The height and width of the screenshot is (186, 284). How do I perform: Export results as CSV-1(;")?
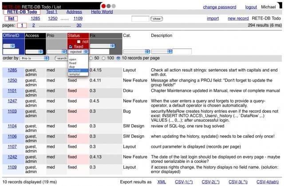(x=184, y=182)
